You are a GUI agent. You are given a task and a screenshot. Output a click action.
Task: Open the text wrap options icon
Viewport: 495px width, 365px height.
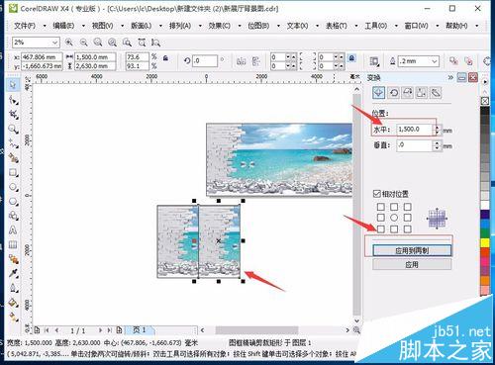click(374, 61)
